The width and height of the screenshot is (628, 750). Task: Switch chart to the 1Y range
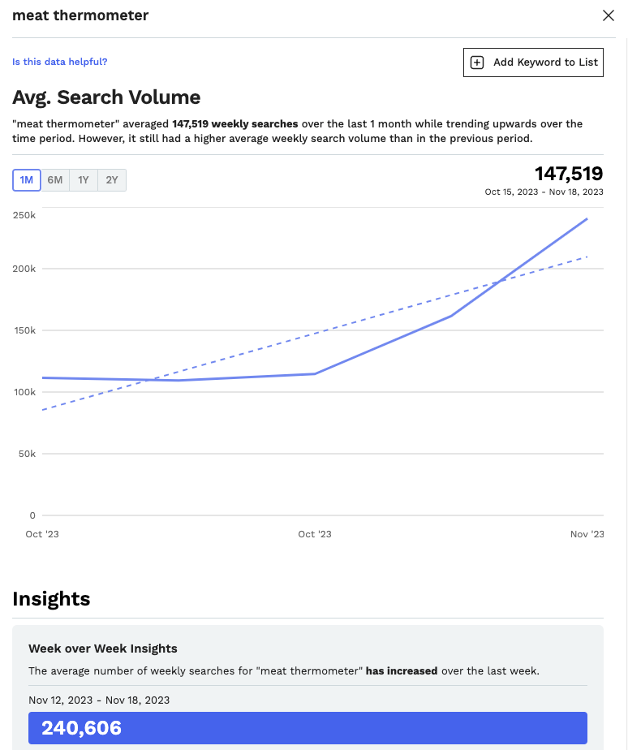click(84, 180)
